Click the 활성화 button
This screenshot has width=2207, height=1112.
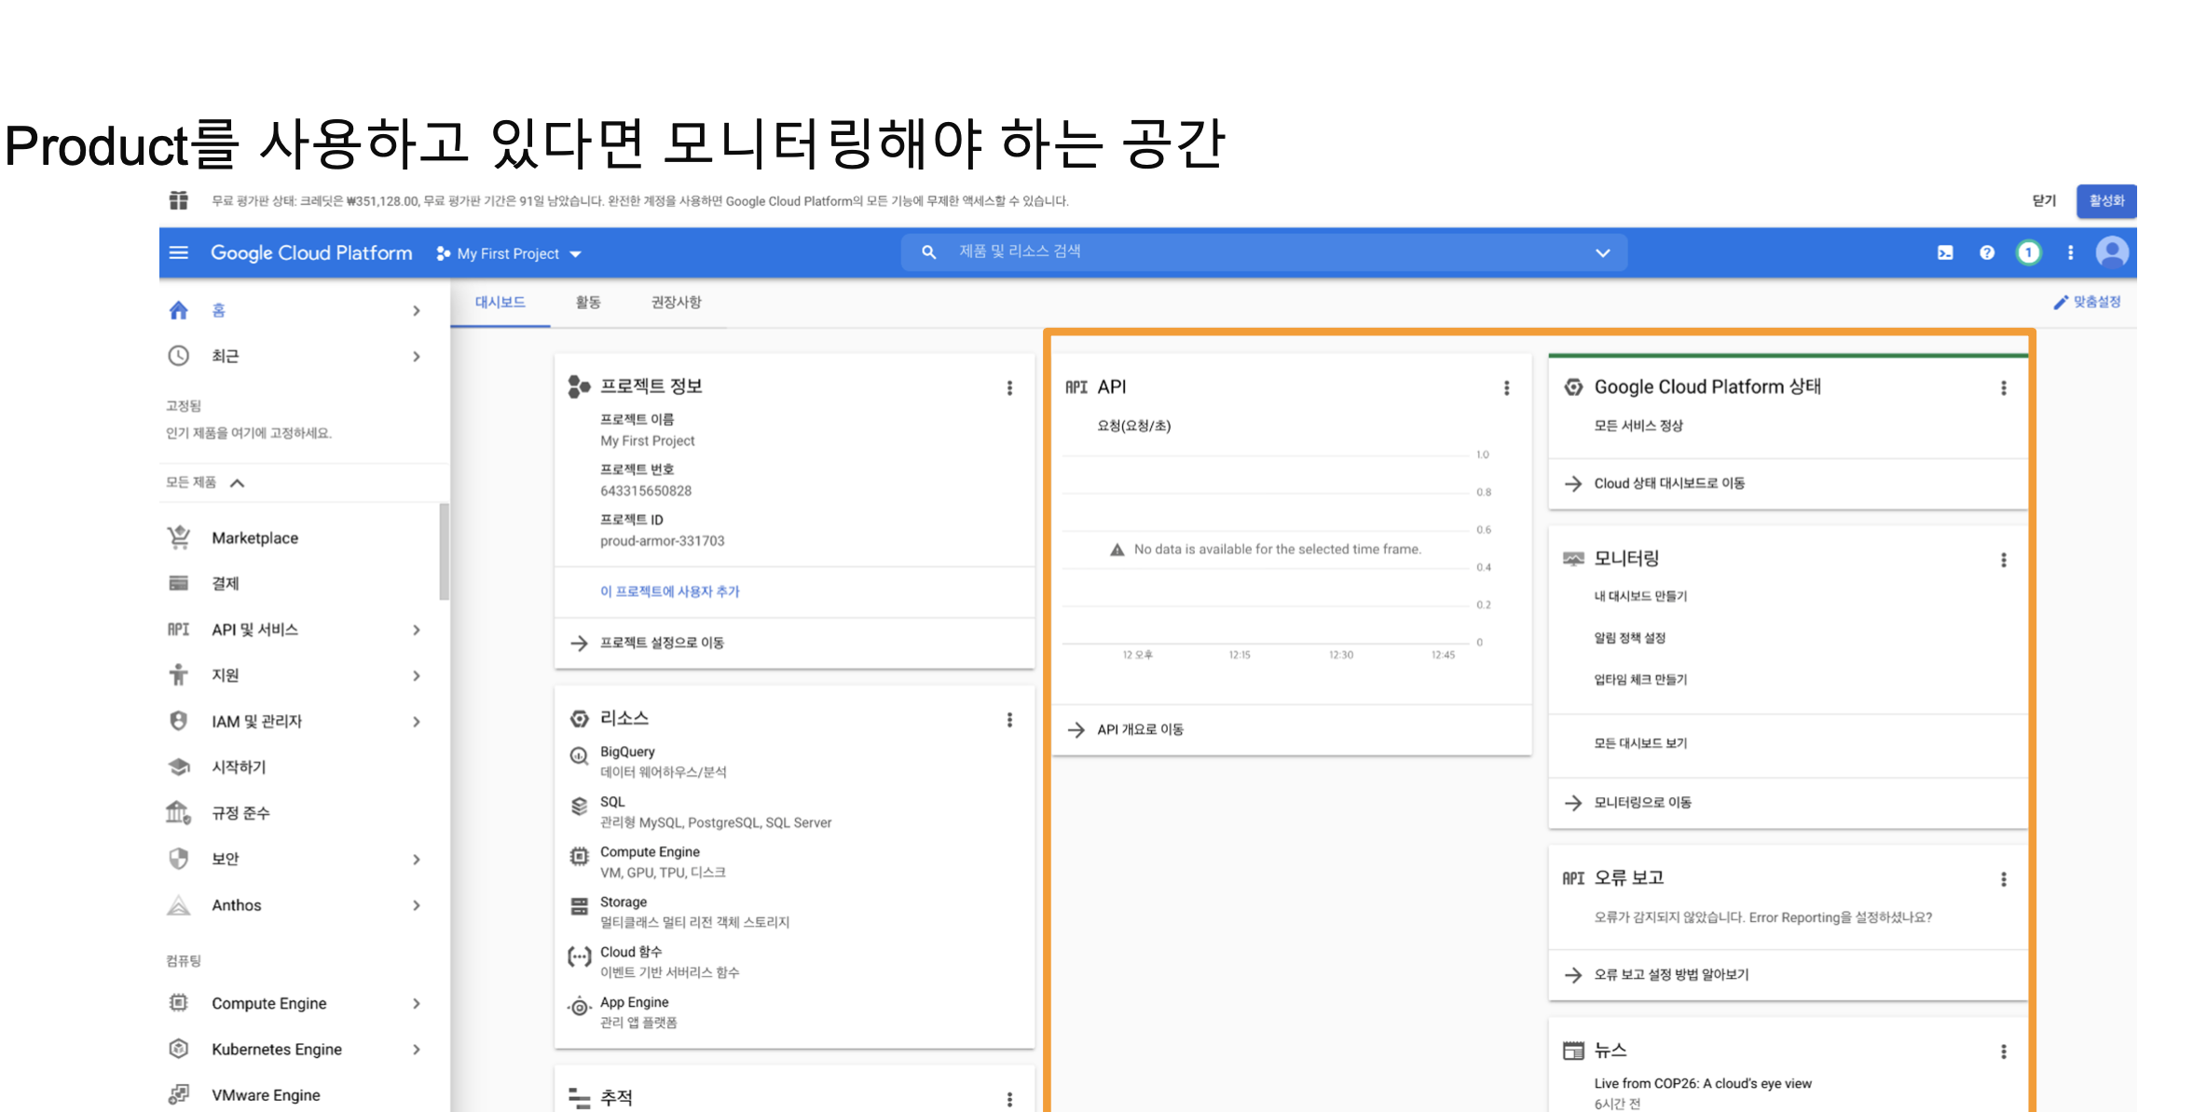click(2105, 201)
